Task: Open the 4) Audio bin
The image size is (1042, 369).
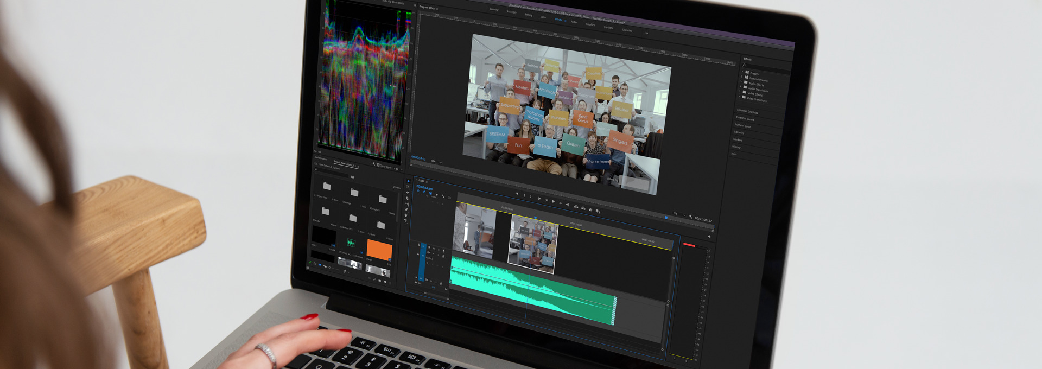Action: click(x=325, y=211)
